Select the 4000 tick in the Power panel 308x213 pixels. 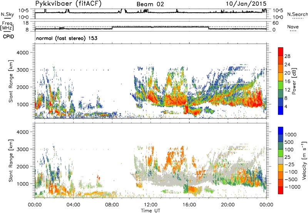point(23,53)
